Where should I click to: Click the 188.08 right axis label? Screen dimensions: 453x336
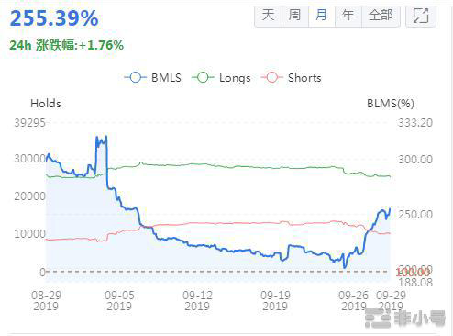(415, 283)
